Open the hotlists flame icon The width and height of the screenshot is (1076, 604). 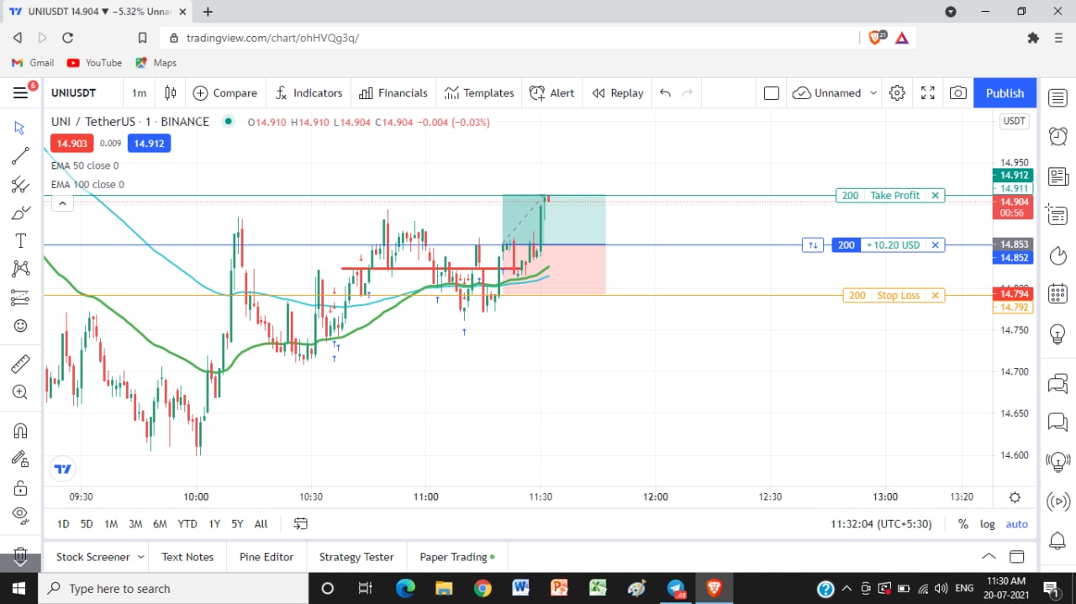[1058, 255]
